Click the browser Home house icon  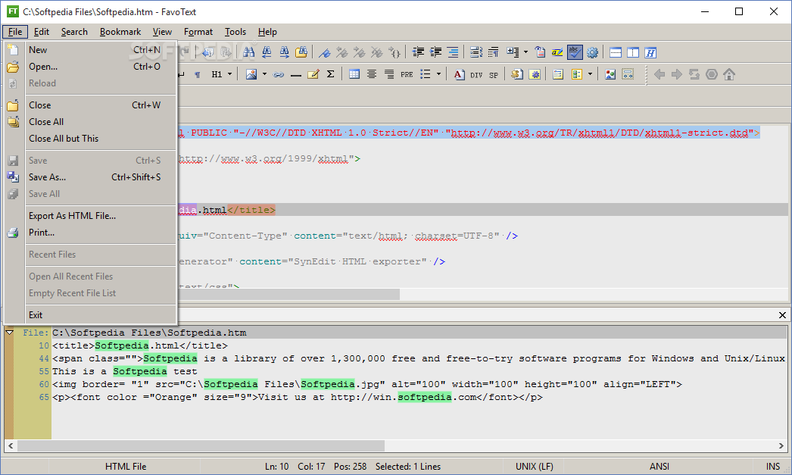729,74
